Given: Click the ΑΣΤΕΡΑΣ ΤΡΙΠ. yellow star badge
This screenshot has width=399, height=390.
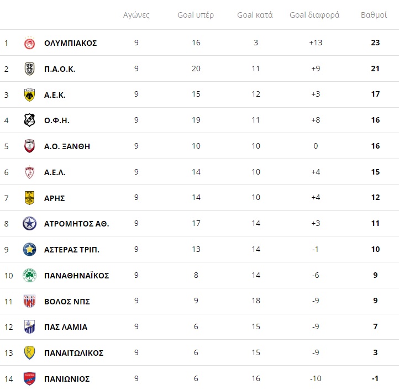Looking at the screenshot, I should tap(29, 250).
